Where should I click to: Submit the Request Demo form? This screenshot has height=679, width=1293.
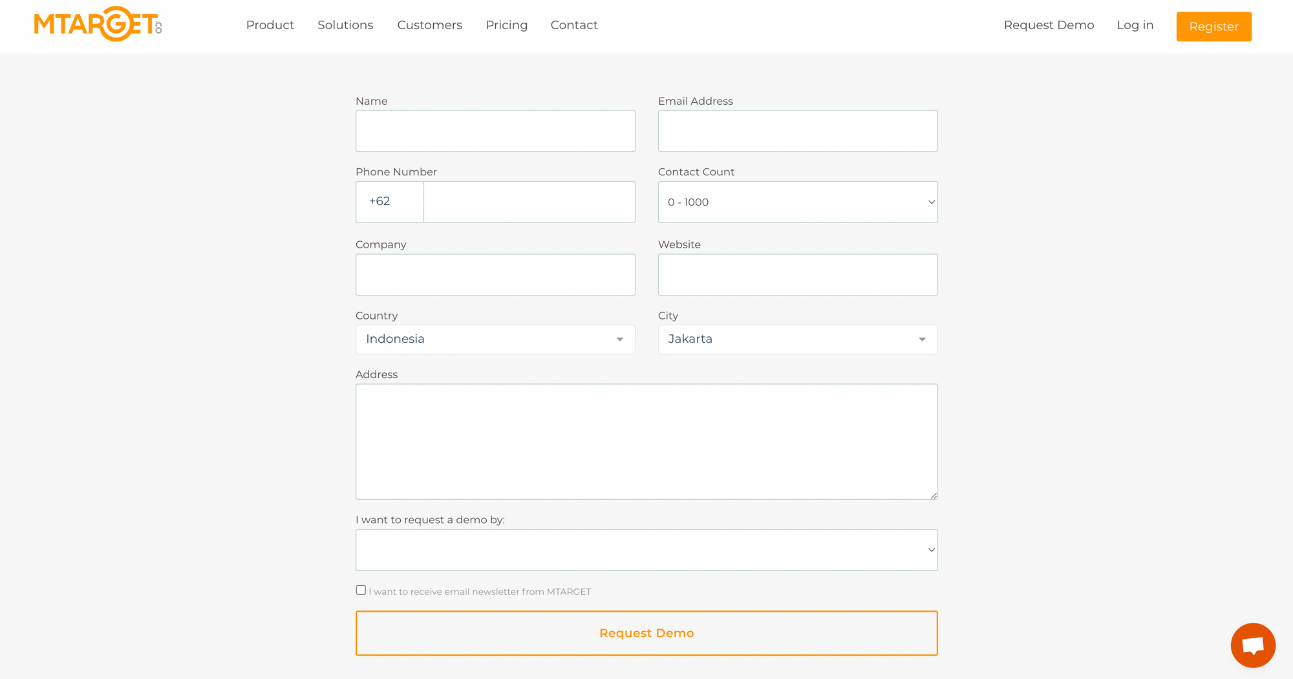[x=646, y=632]
